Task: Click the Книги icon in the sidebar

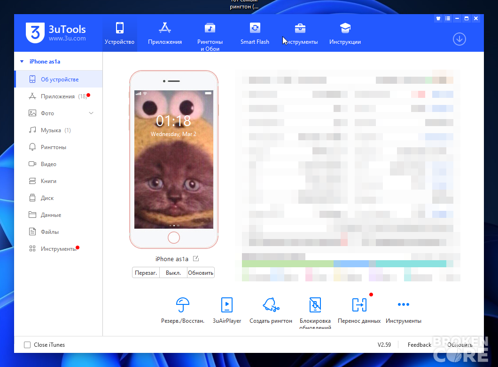Action: (x=32, y=181)
